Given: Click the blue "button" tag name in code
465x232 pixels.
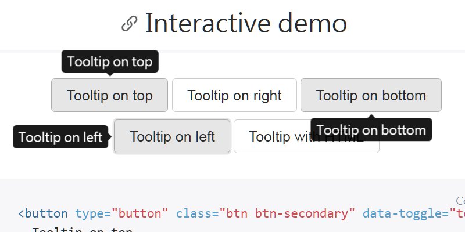Looking at the screenshot, I should pyautogui.click(x=46, y=213).
